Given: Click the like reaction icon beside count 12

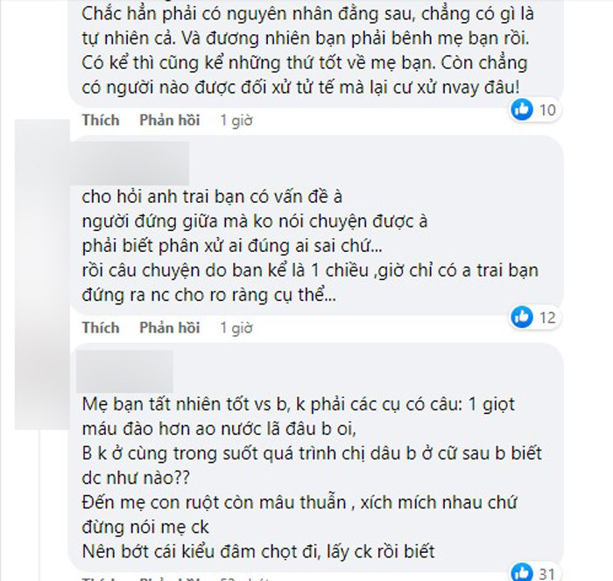Looking at the screenshot, I should (522, 317).
